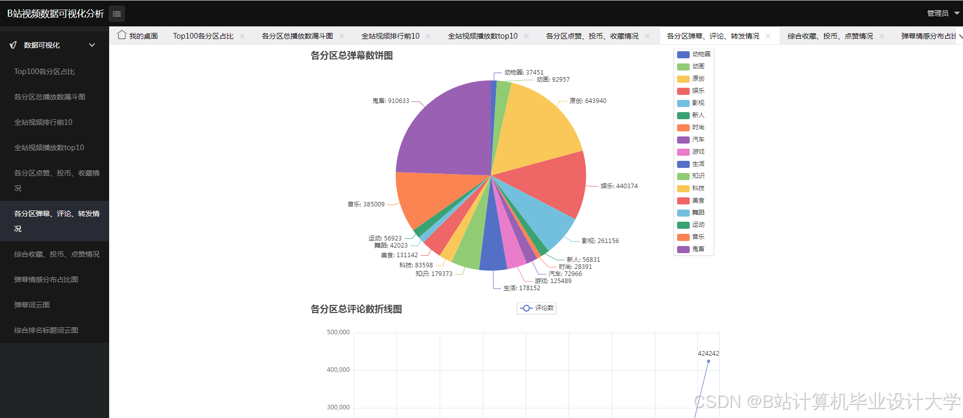
Task: Toggle 音乐 legend item
Action: pyautogui.click(x=691, y=237)
